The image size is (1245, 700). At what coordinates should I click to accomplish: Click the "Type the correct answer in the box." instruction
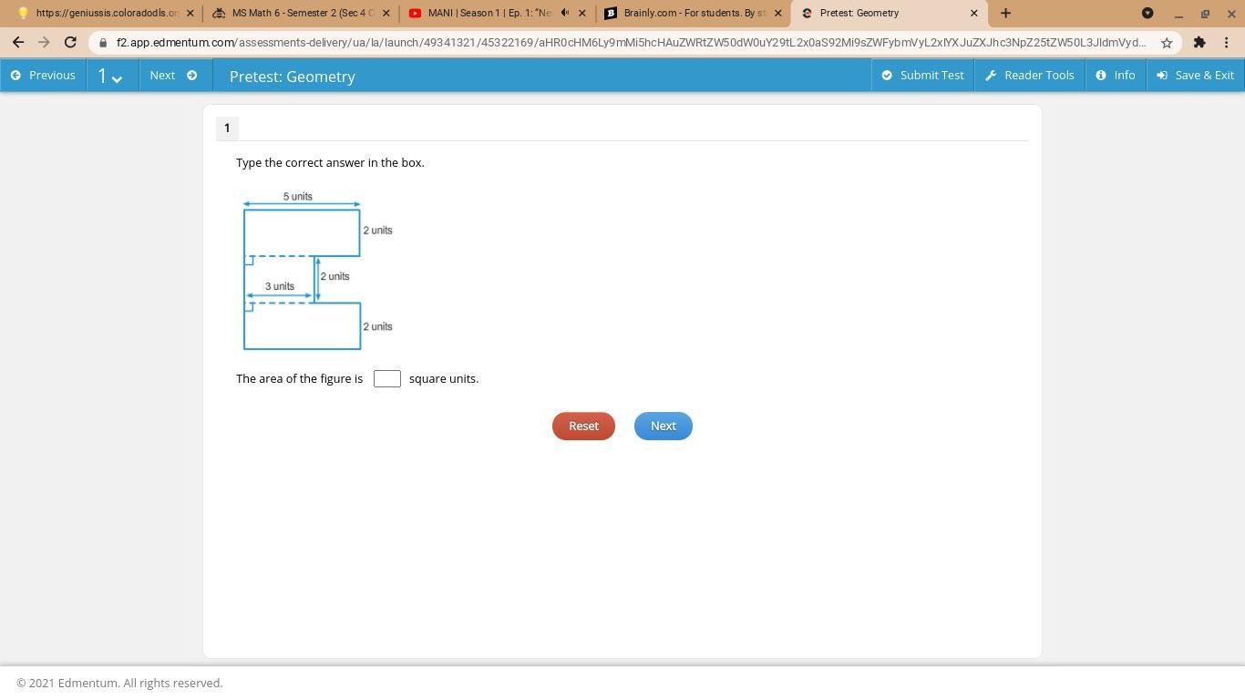(330, 162)
